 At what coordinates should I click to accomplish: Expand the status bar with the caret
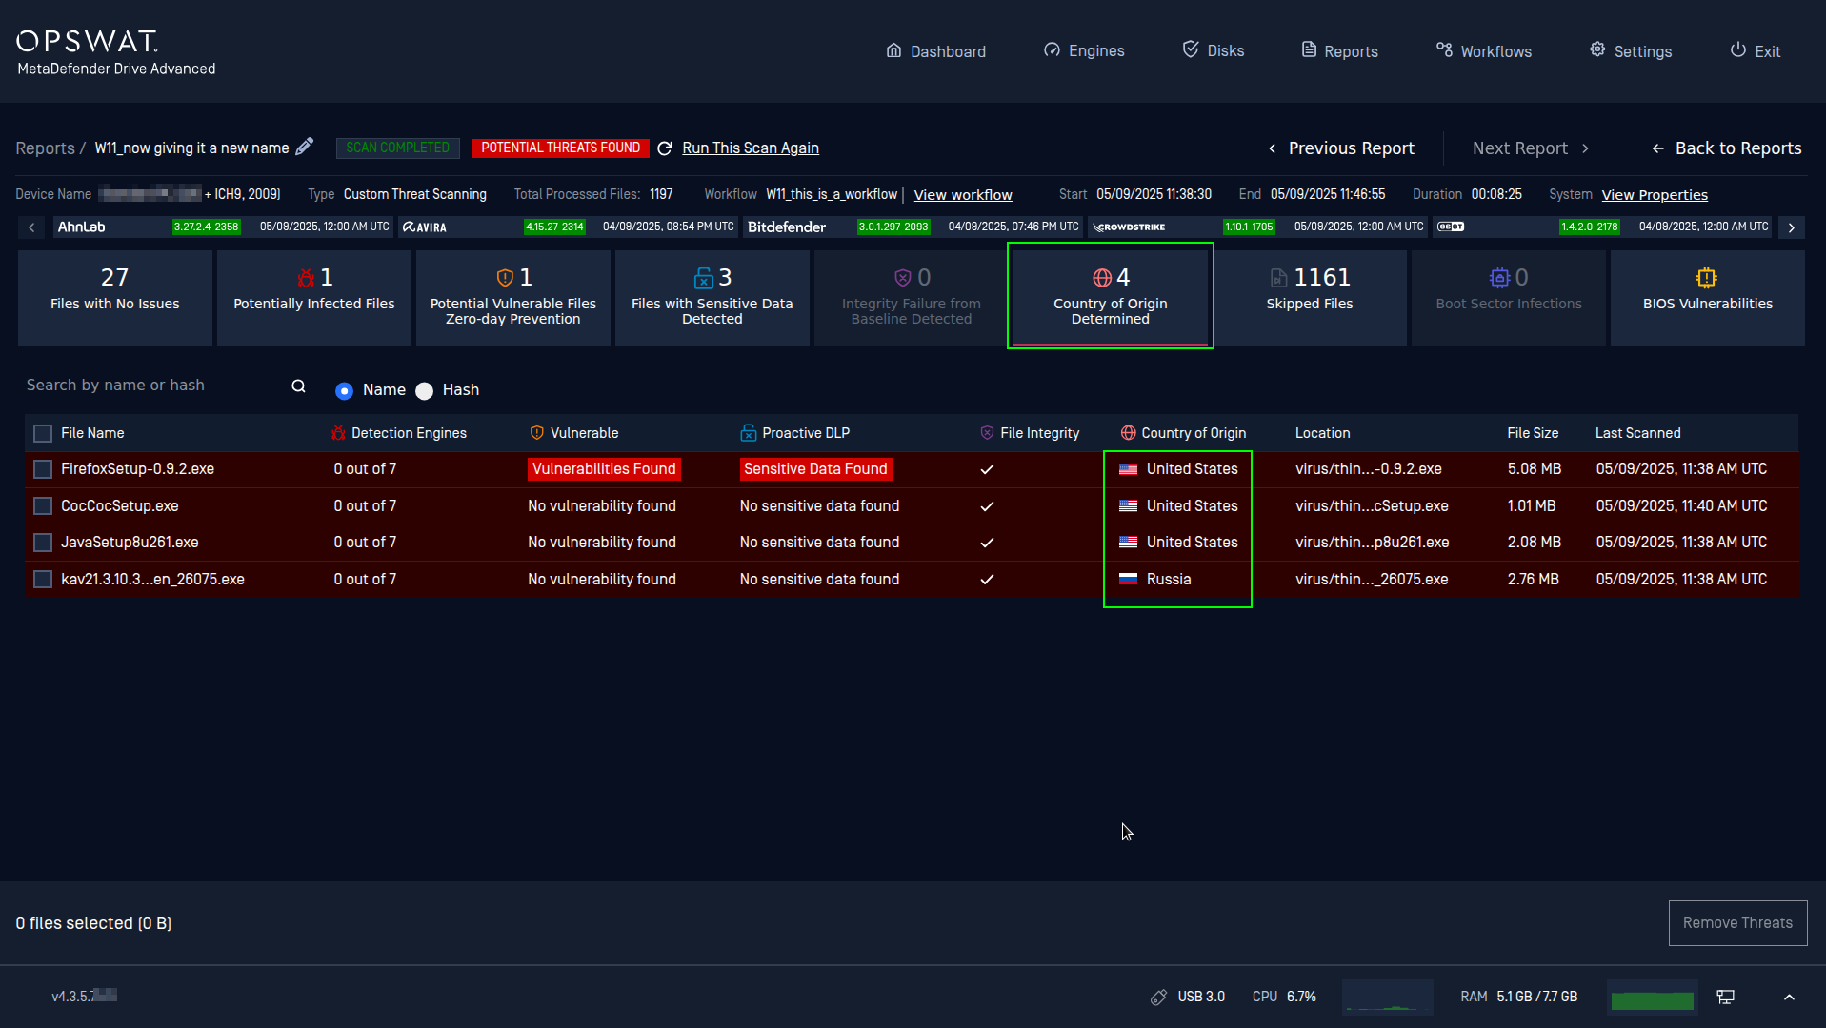click(1789, 997)
